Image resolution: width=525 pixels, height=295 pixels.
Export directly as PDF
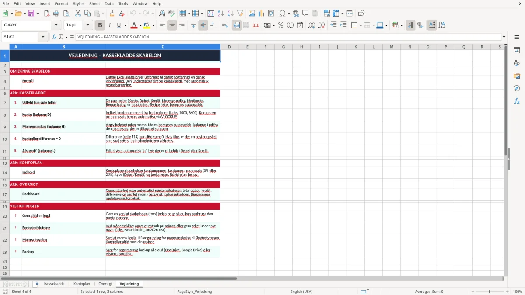click(x=47, y=13)
